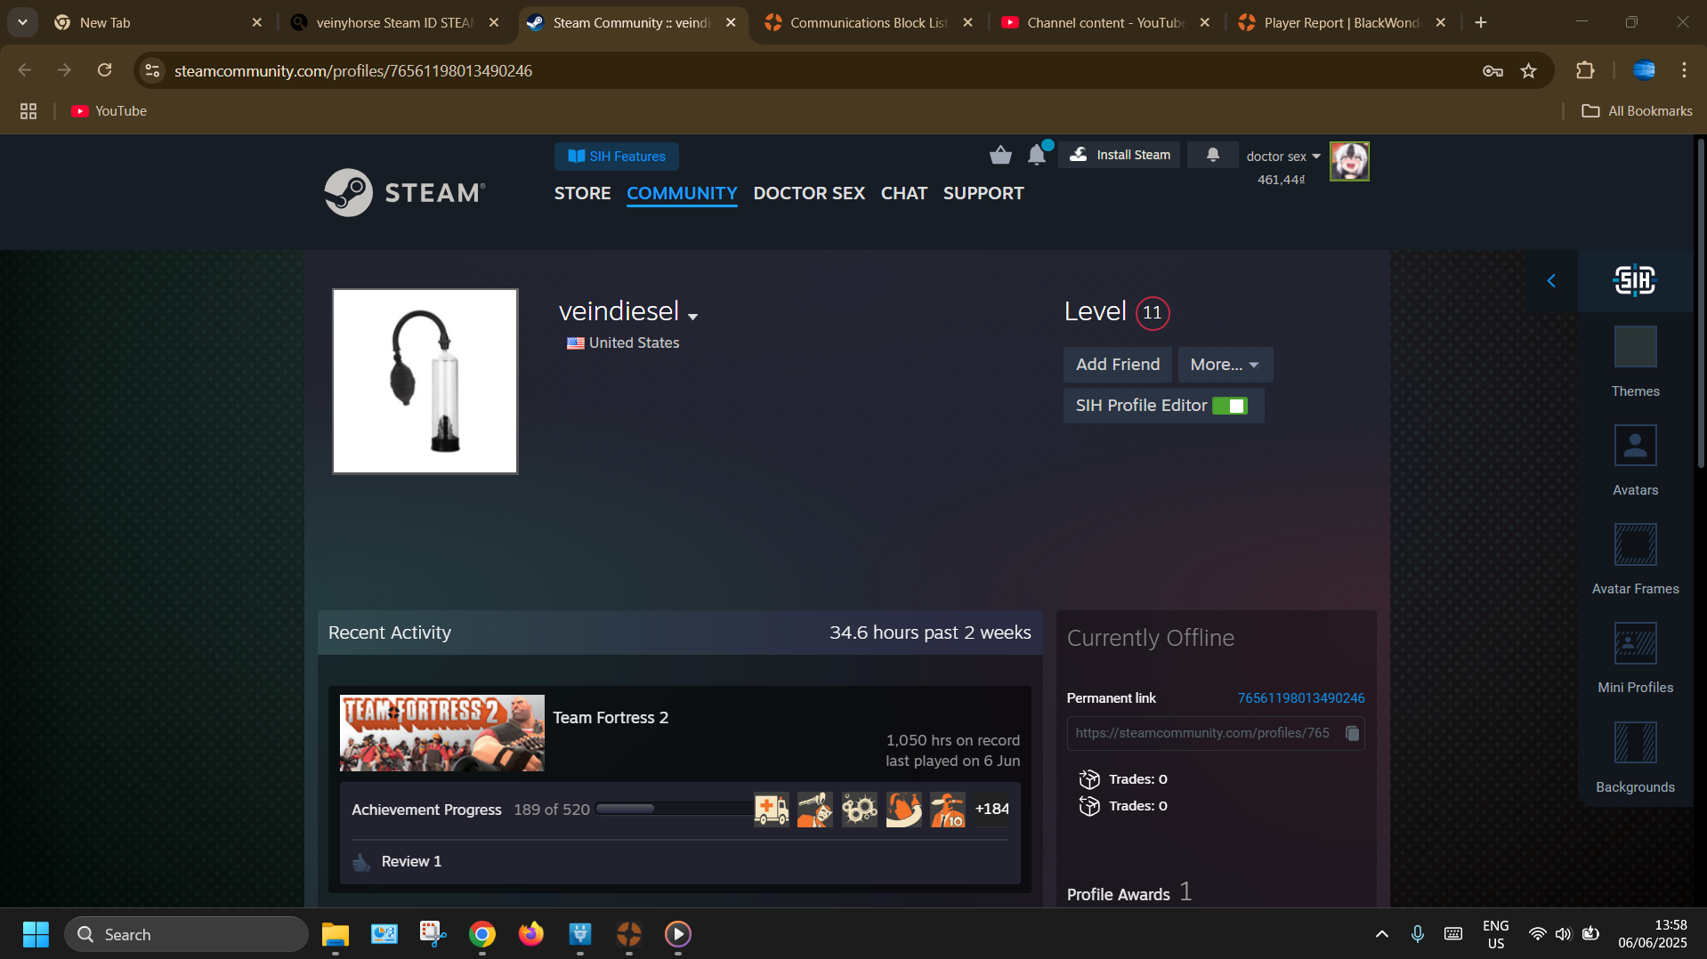The height and width of the screenshot is (959, 1707).
Task: Bookmark this page with the star icon
Action: 1528,70
